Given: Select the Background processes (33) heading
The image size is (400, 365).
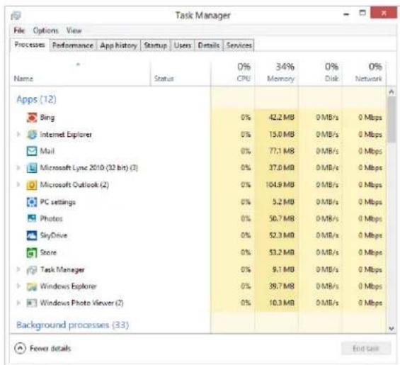Looking at the screenshot, I should coord(73,325).
